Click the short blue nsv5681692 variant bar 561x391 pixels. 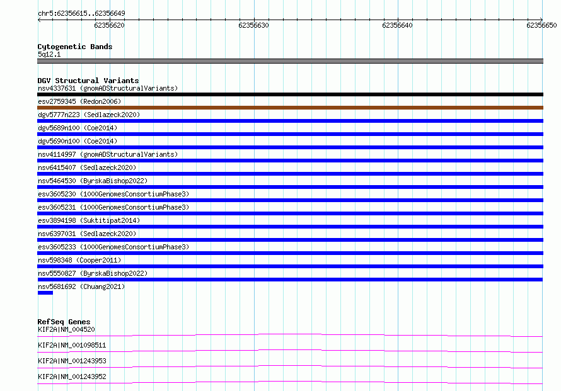point(45,293)
